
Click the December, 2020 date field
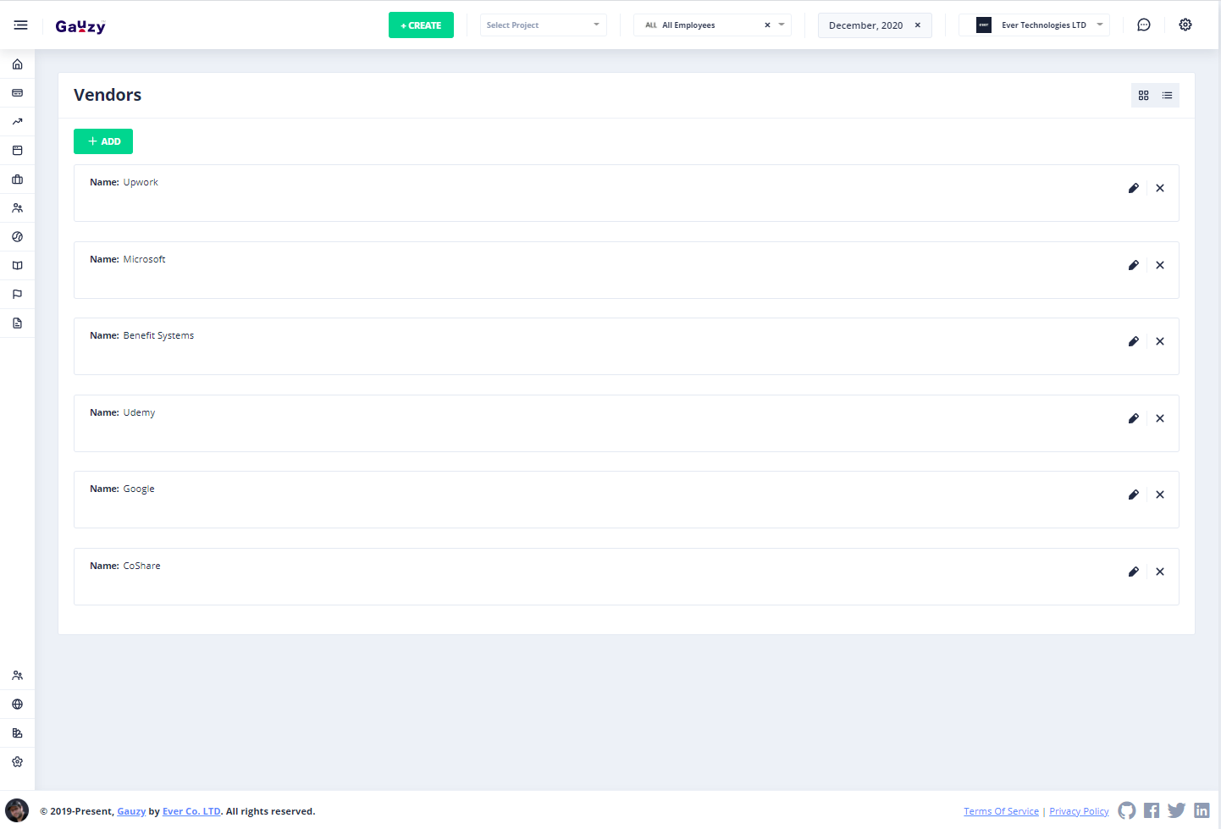click(865, 25)
